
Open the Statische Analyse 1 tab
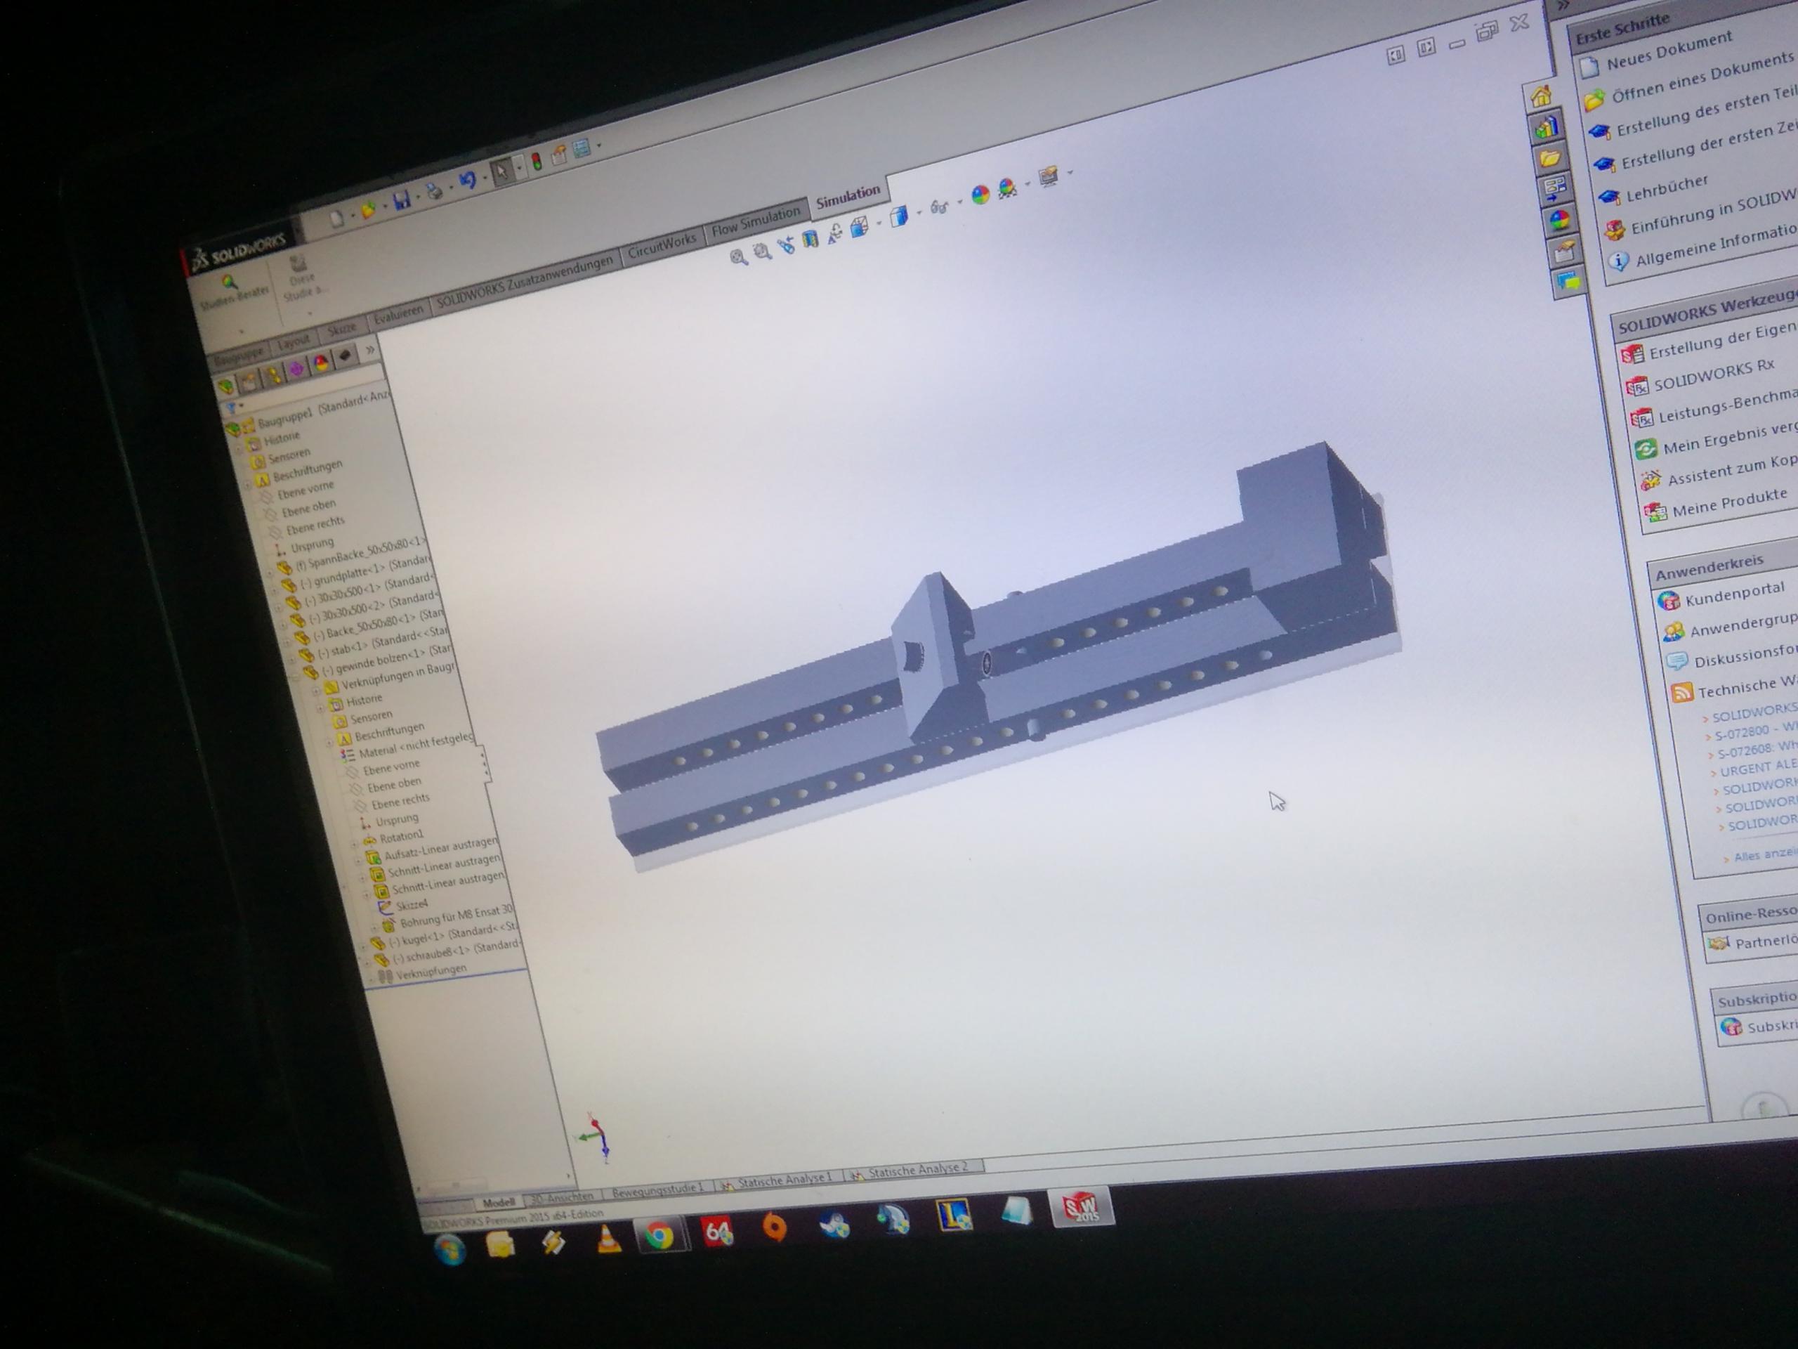tap(776, 1179)
